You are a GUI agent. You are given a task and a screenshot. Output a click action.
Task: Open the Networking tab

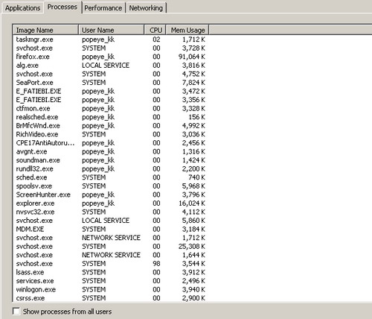click(x=146, y=8)
